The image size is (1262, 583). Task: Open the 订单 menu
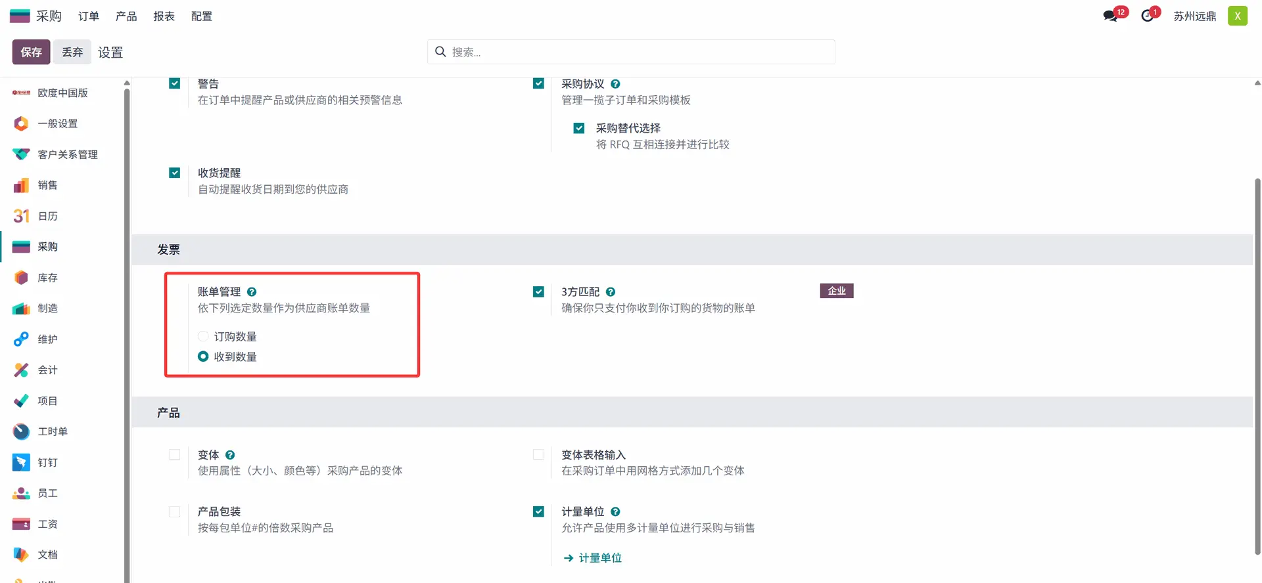(x=89, y=16)
